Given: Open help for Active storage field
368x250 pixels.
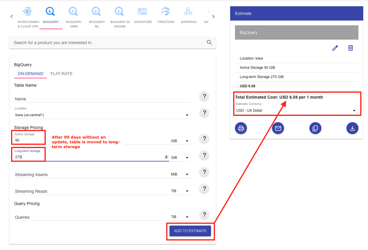Looking at the screenshot, I should tap(204, 139).
